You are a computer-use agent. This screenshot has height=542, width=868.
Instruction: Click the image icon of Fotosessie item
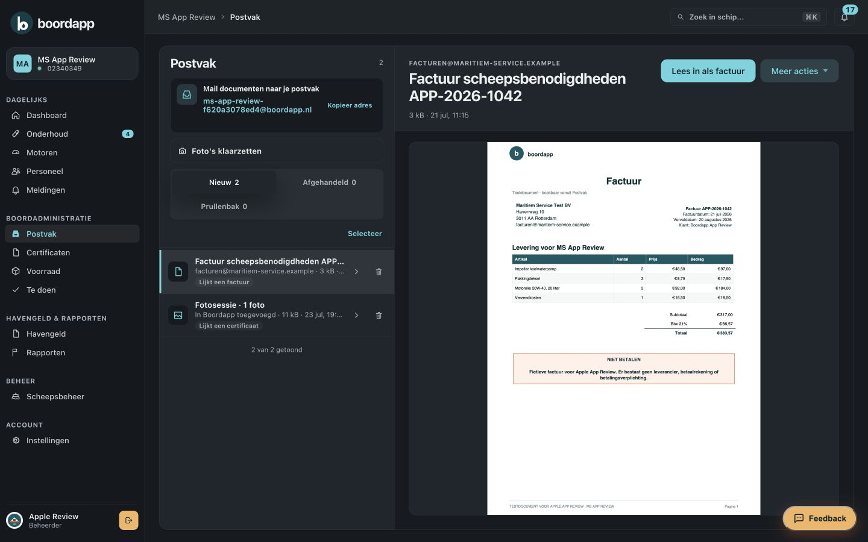pyautogui.click(x=178, y=315)
